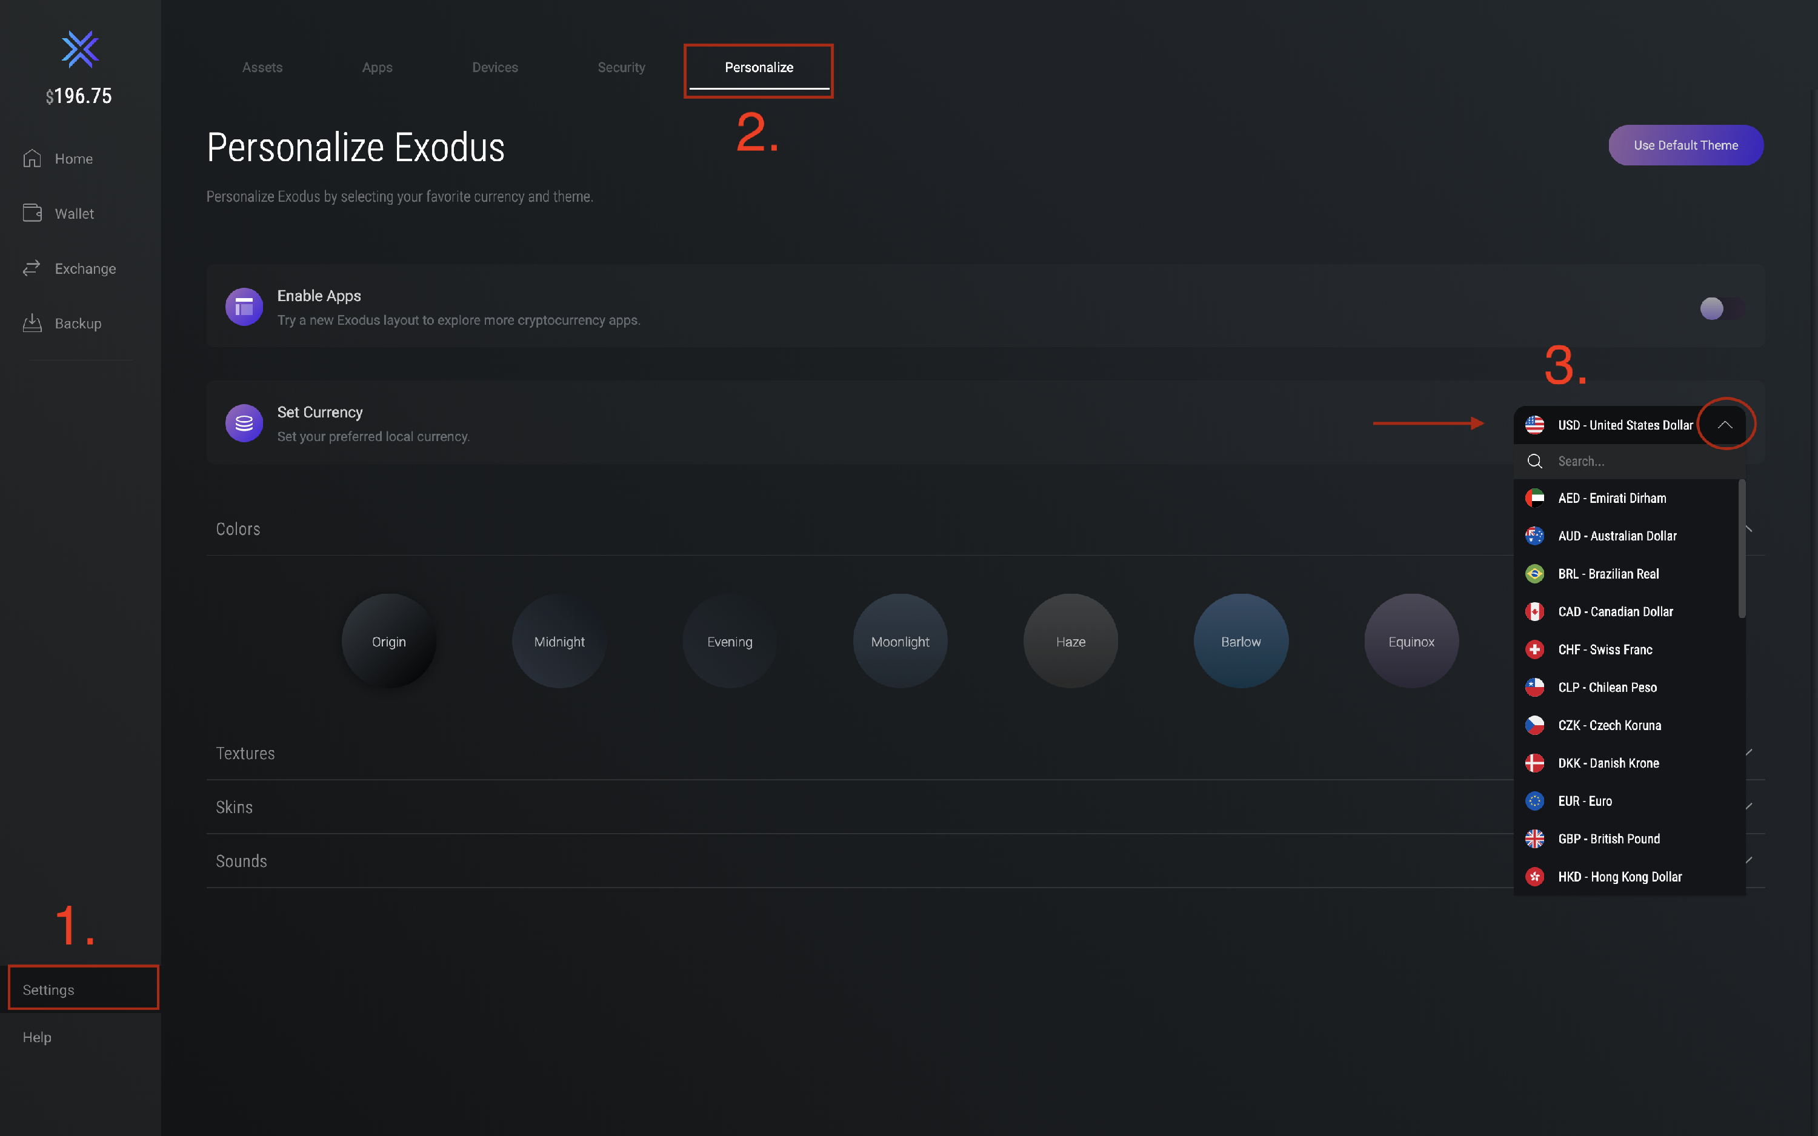
Task: Click the Swiss flag icon
Action: pos(1535,649)
